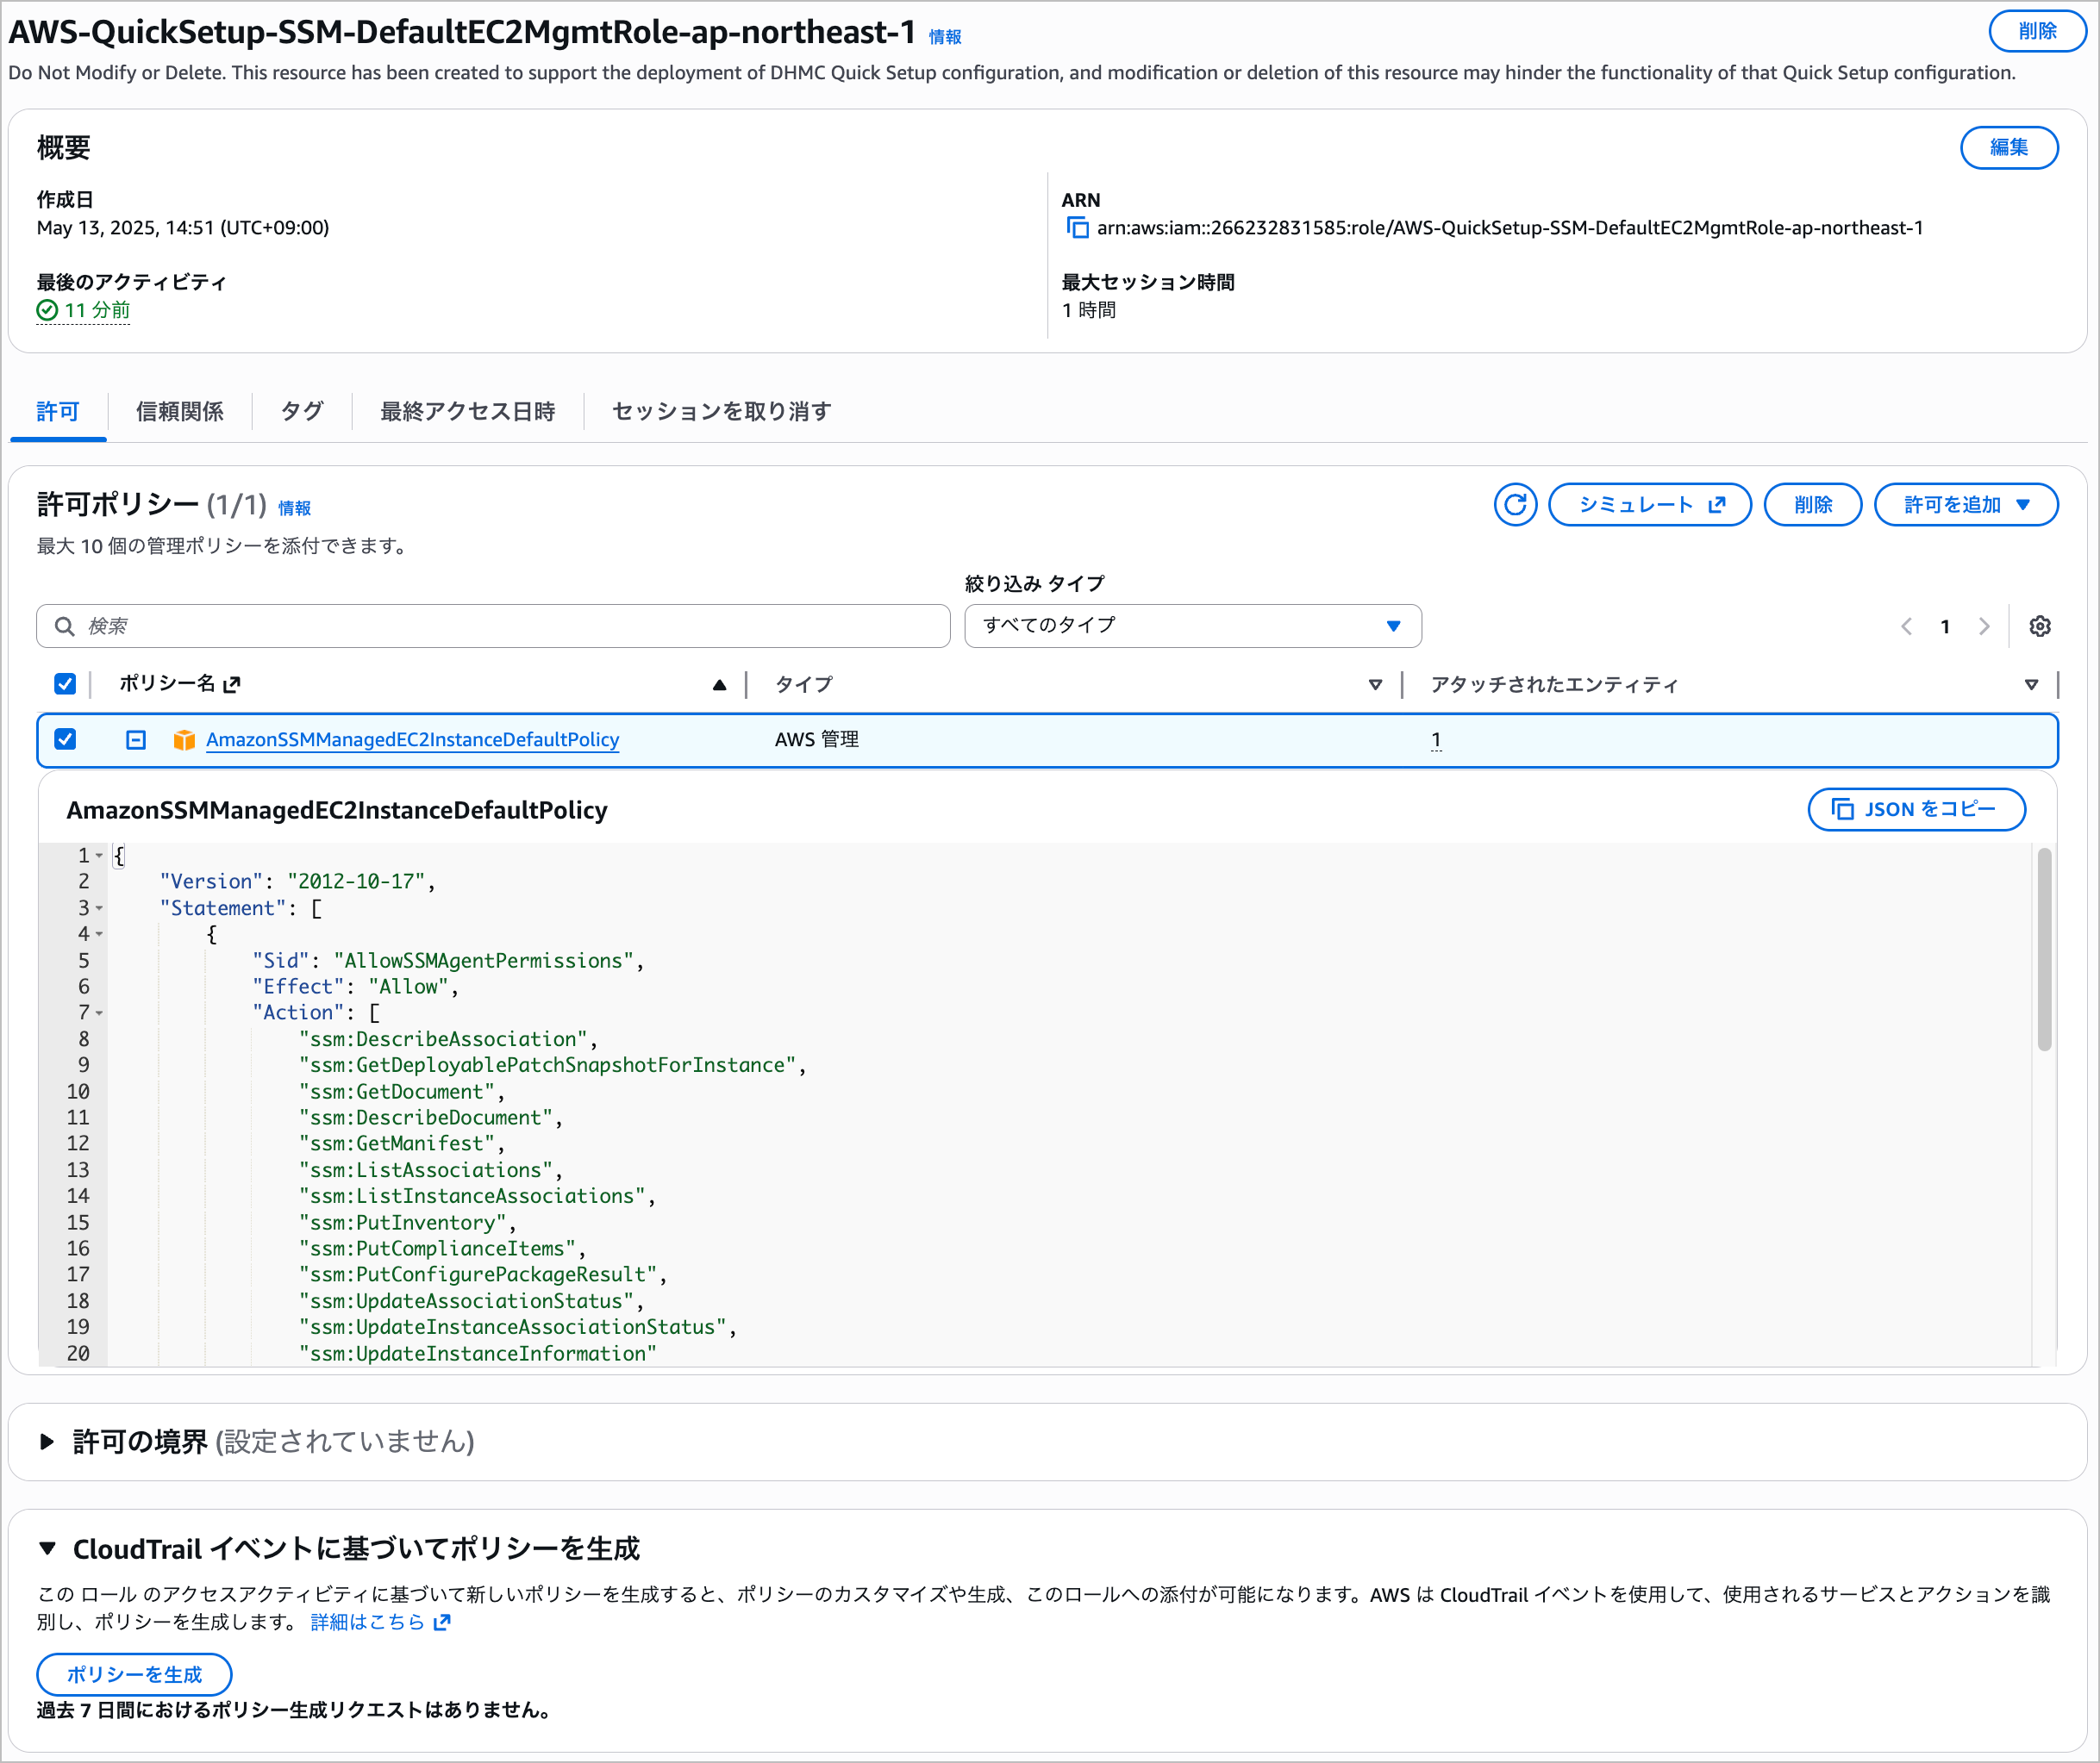Uncheck AmazonSSMManagedEC2InstanceDefaultPolicy row checkbox
Image resolution: width=2100 pixels, height=1763 pixels.
tap(65, 739)
